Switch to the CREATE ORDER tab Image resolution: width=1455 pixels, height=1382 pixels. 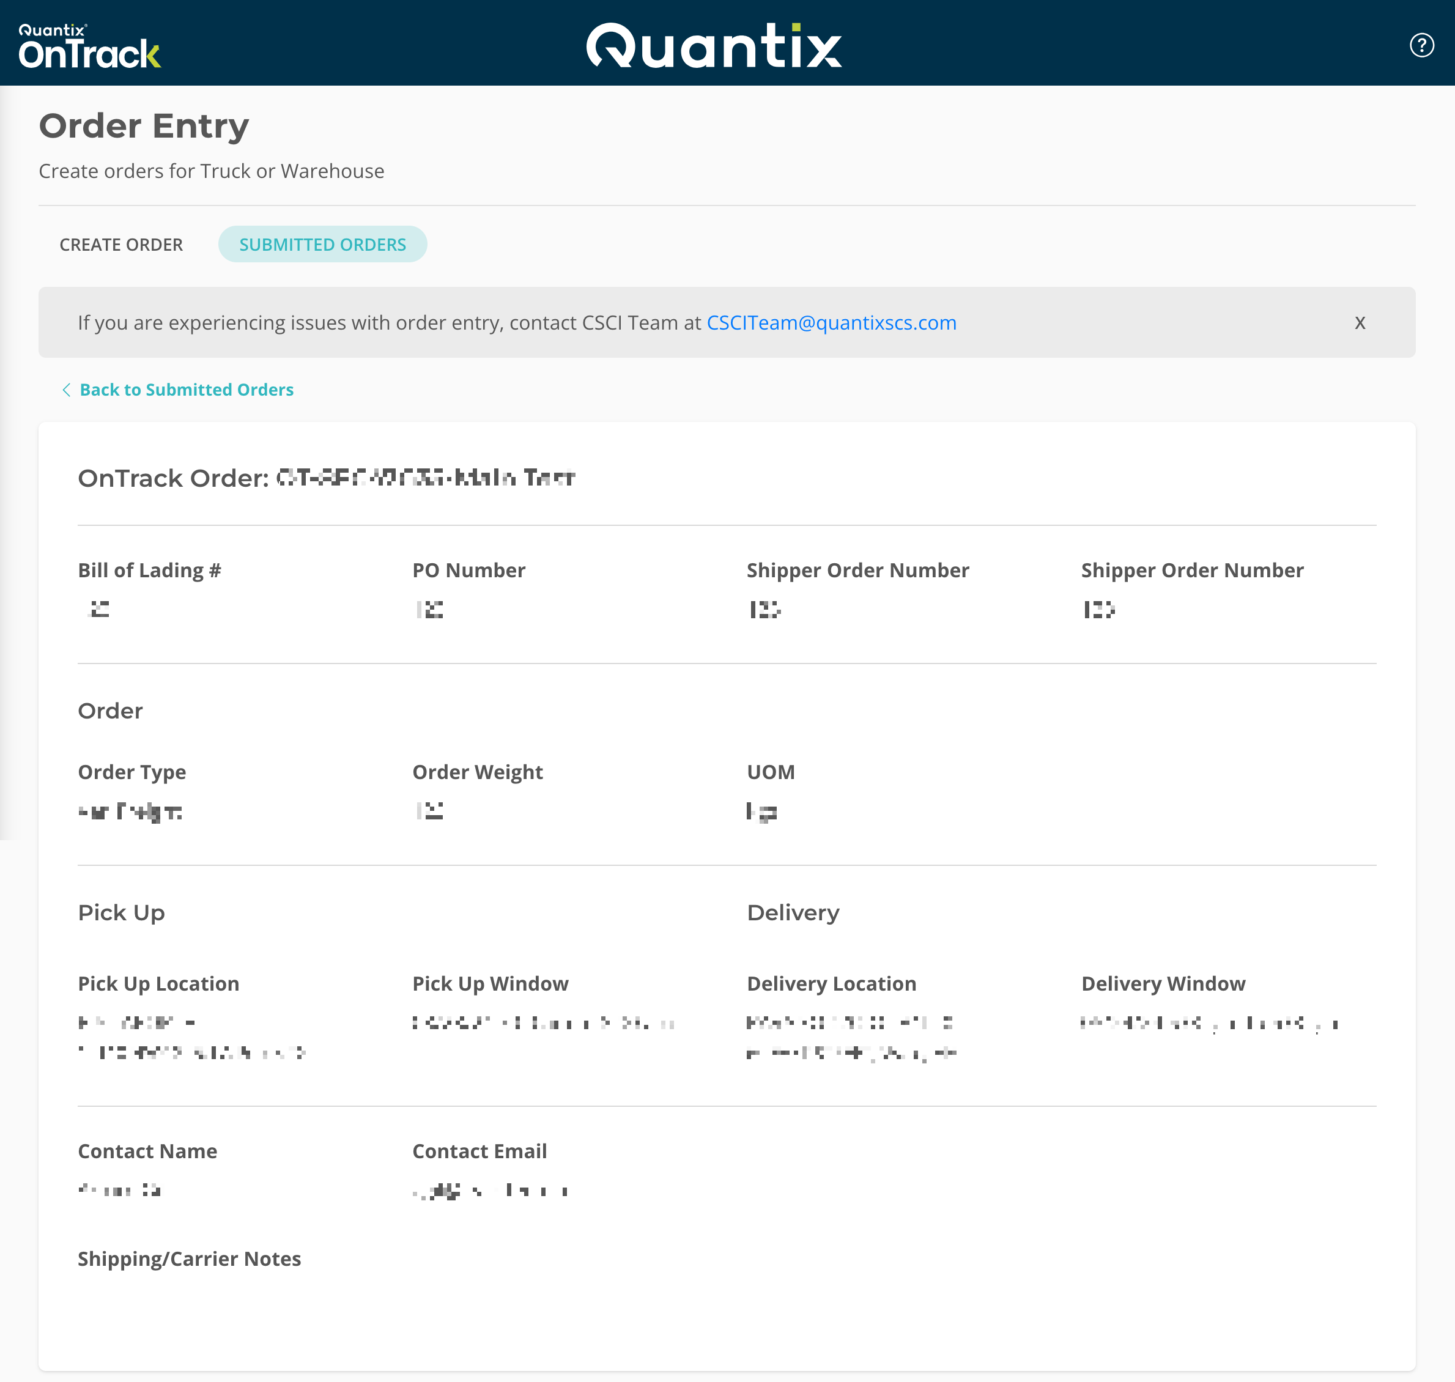click(122, 244)
